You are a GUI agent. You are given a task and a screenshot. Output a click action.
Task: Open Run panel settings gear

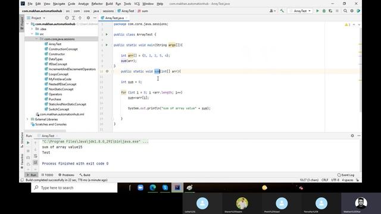[x=352, y=136]
